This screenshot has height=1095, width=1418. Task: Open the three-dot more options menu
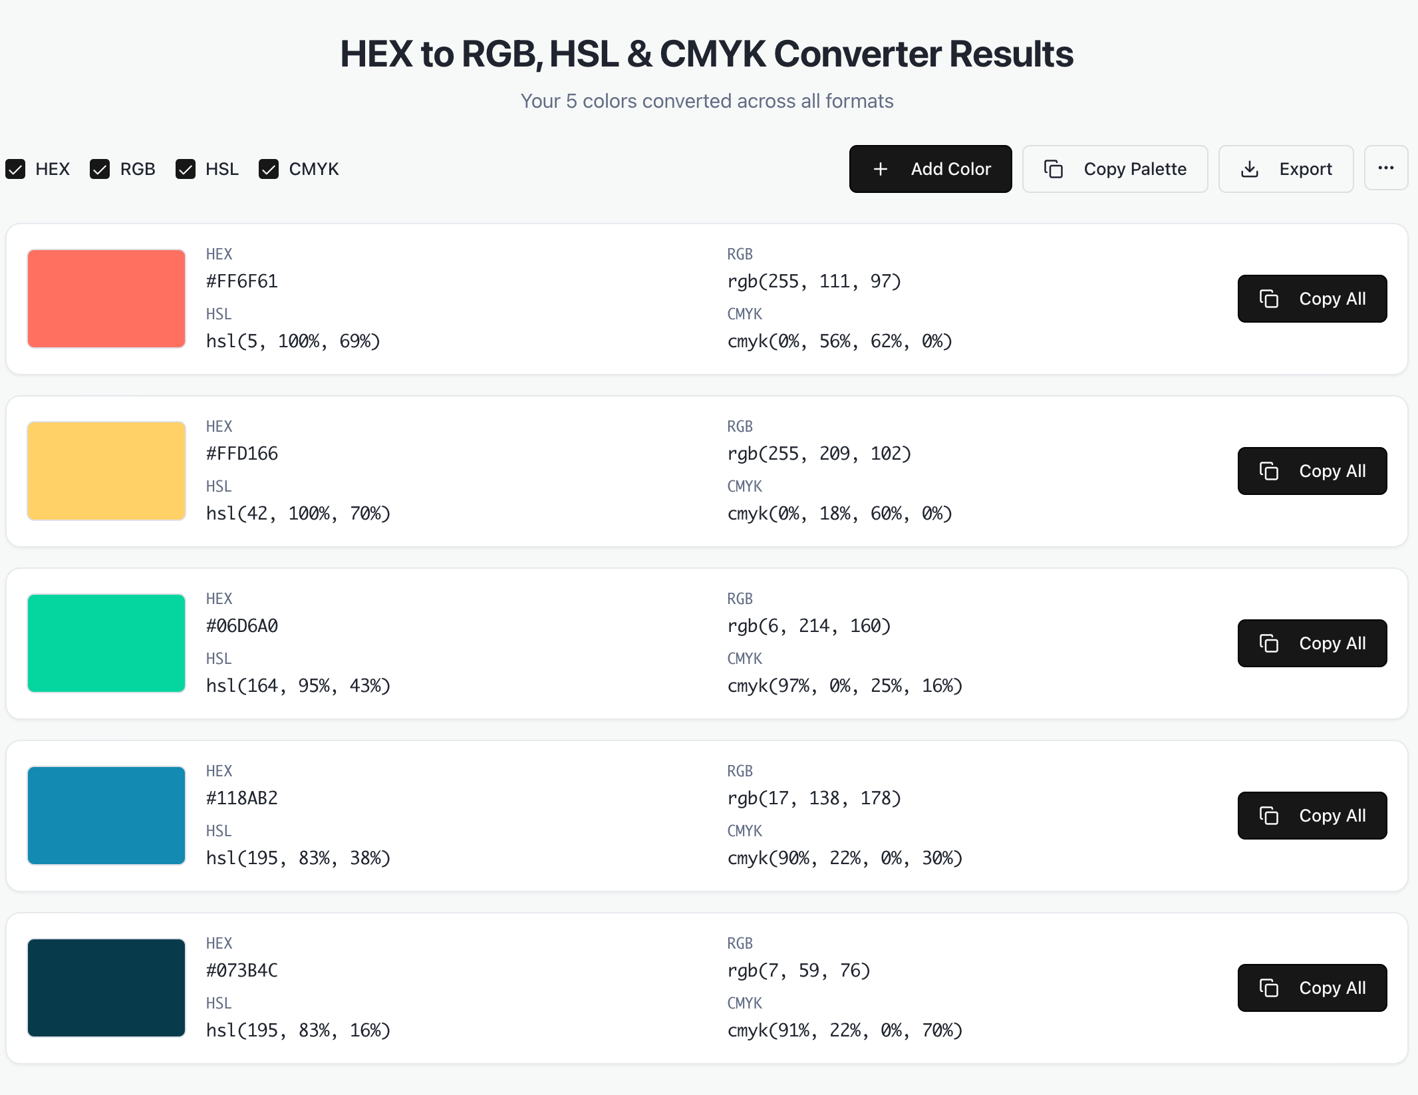click(1386, 168)
